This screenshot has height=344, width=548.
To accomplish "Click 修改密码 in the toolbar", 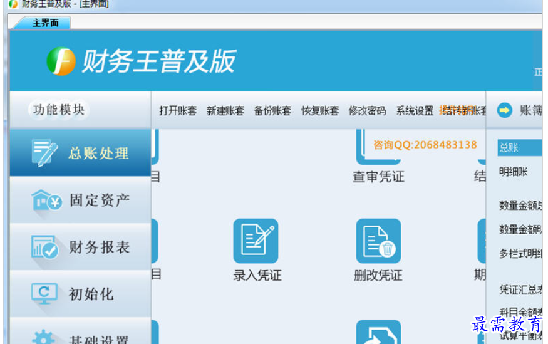I will pos(367,111).
